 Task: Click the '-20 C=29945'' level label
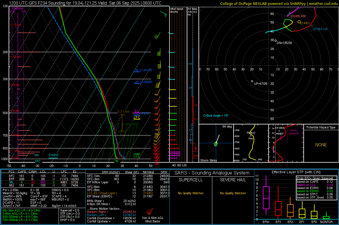click(143, 82)
